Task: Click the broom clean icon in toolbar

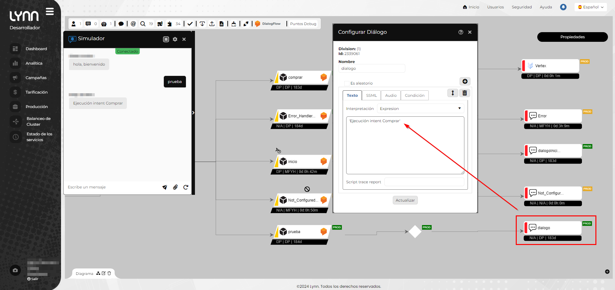Action: pos(234,24)
